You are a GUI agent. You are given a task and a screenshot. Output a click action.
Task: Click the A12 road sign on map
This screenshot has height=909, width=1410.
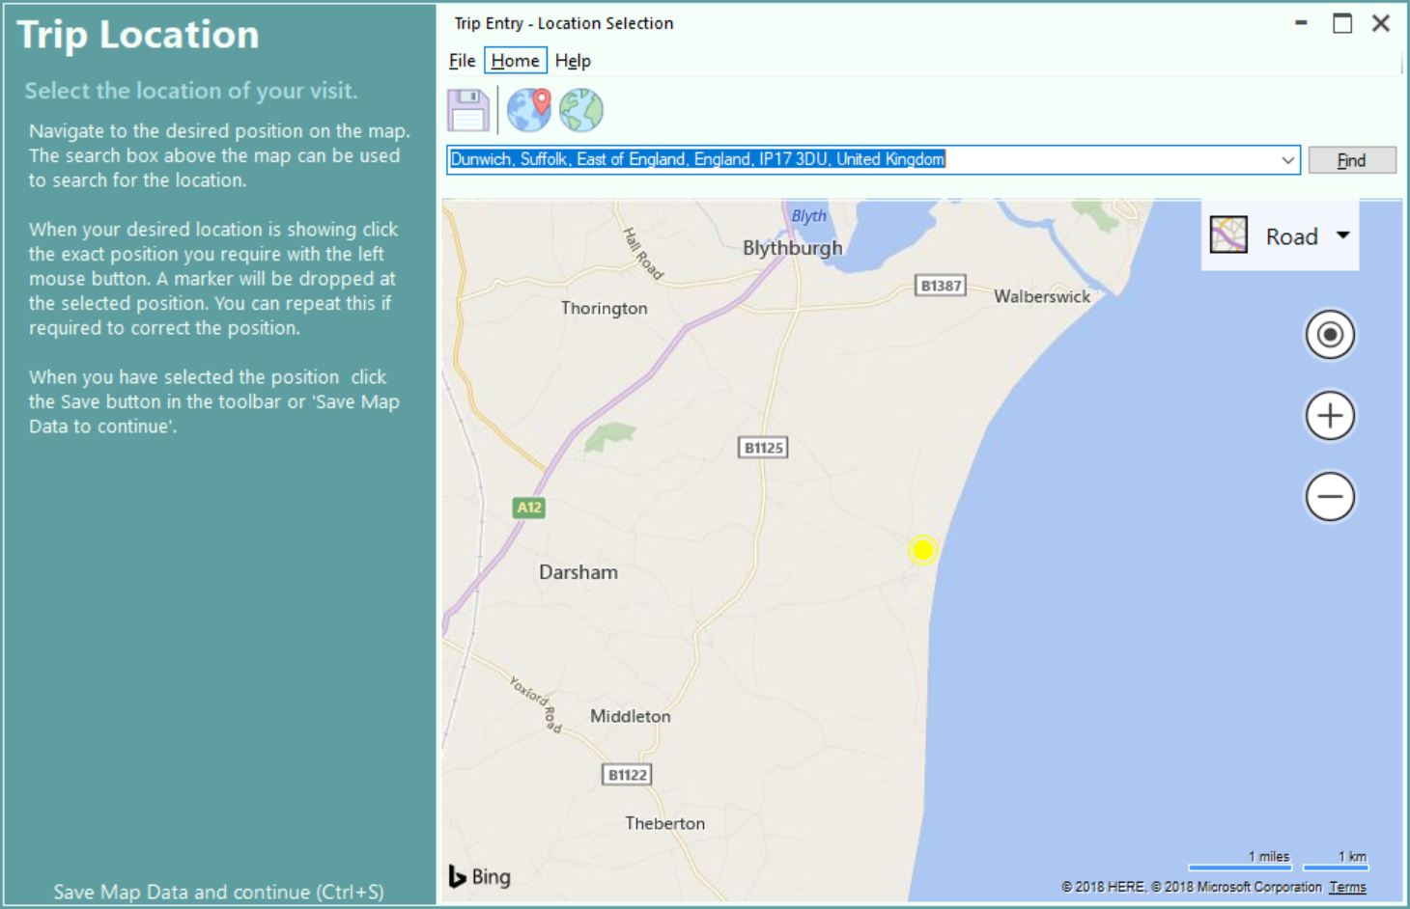click(x=529, y=508)
